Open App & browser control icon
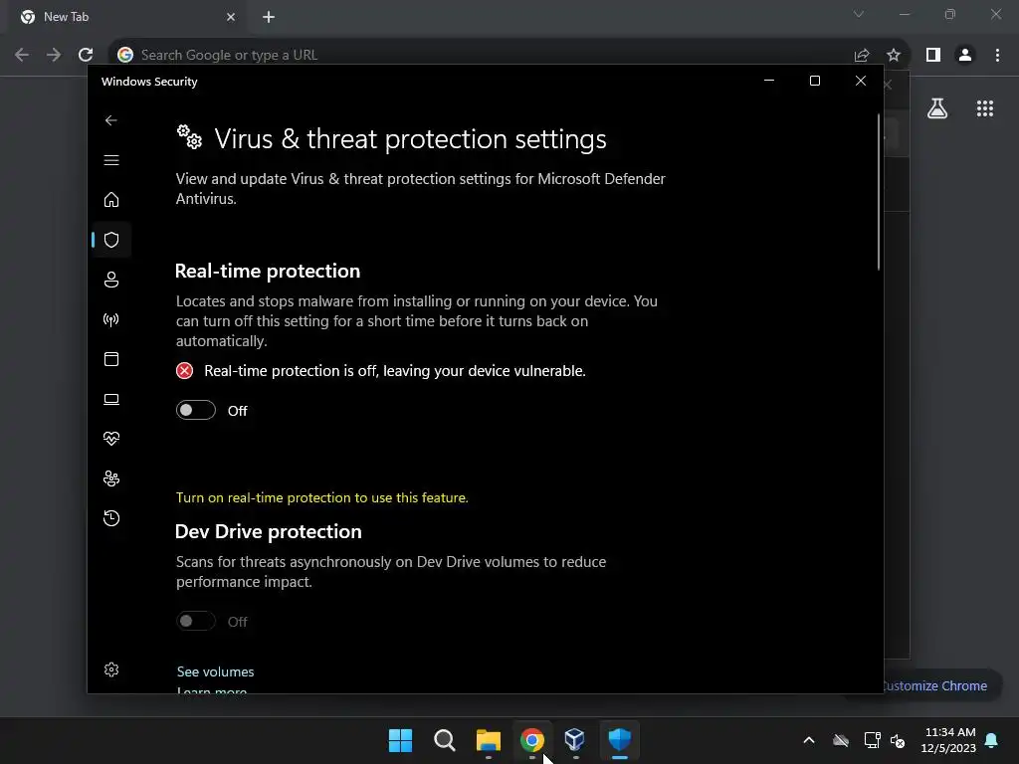Viewport: 1019px width, 764px height. click(x=111, y=359)
